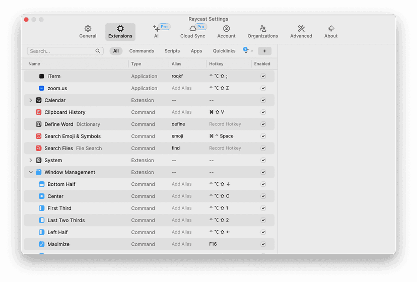This screenshot has height=282, width=417.
Task: Uncheck the Clipboard History enabled checkbox
Action: point(263,112)
